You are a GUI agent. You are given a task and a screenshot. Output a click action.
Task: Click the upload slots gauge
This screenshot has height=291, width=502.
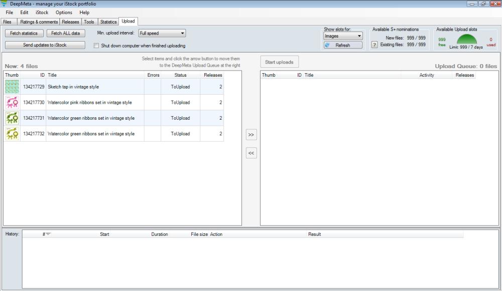(x=466, y=40)
